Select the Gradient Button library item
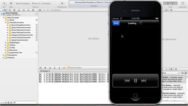The width and height of the screenshot is (188, 106). click(x=173, y=87)
